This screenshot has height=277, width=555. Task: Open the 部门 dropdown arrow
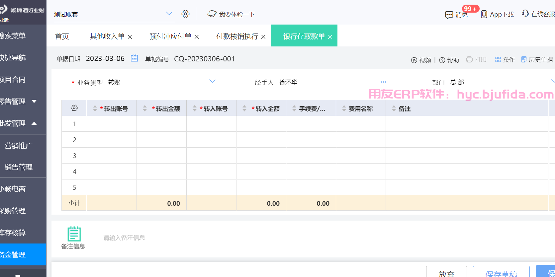pos(553,81)
